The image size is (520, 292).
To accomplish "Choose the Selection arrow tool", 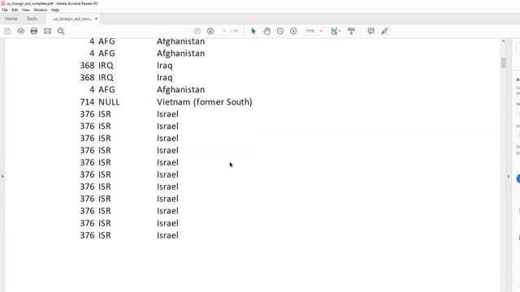I will pos(253,31).
